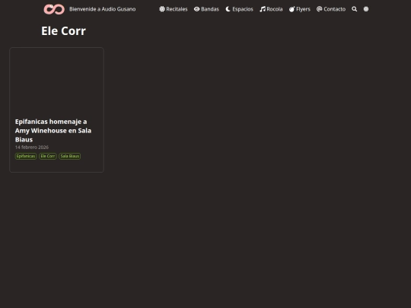Viewport: 411px width, 308px height.
Task: Open the 'Bienvenide a Audio Gusano' home link
Action: (103, 9)
